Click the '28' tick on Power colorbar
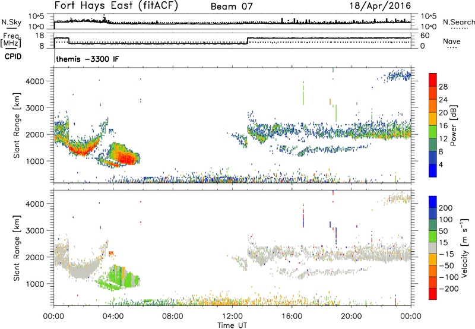 (443, 87)
